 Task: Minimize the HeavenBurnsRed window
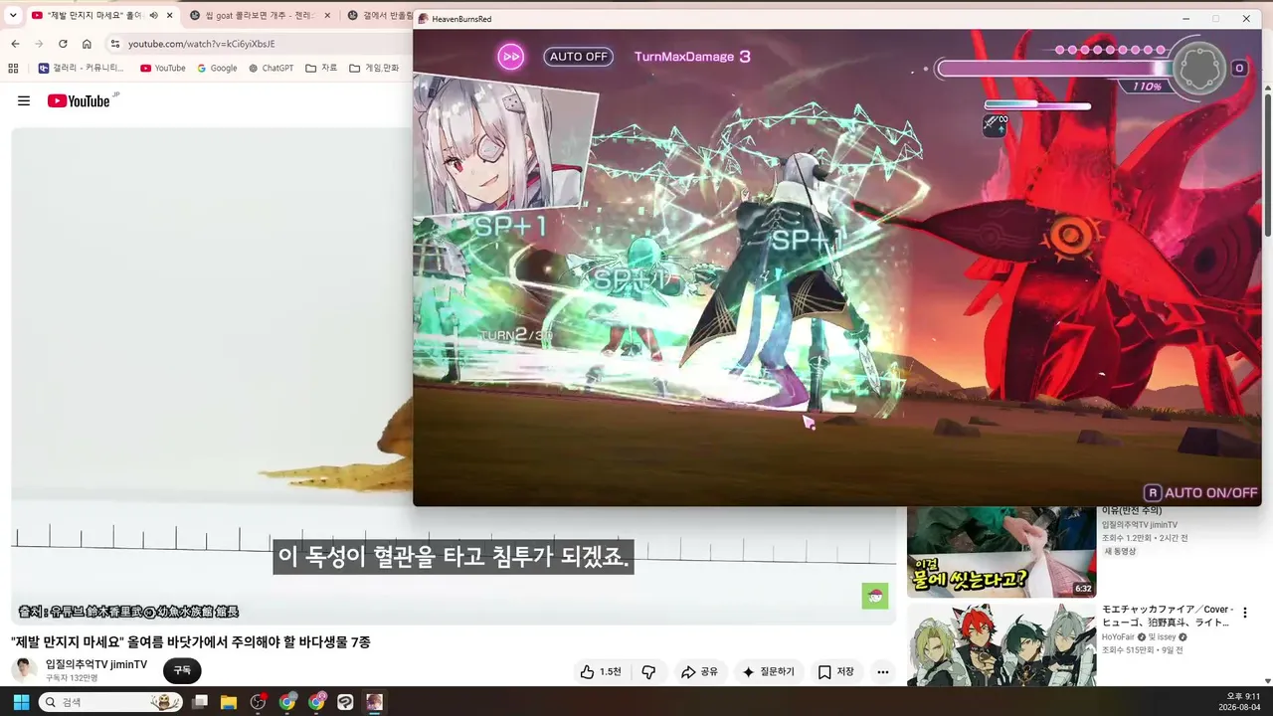click(x=1185, y=19)
